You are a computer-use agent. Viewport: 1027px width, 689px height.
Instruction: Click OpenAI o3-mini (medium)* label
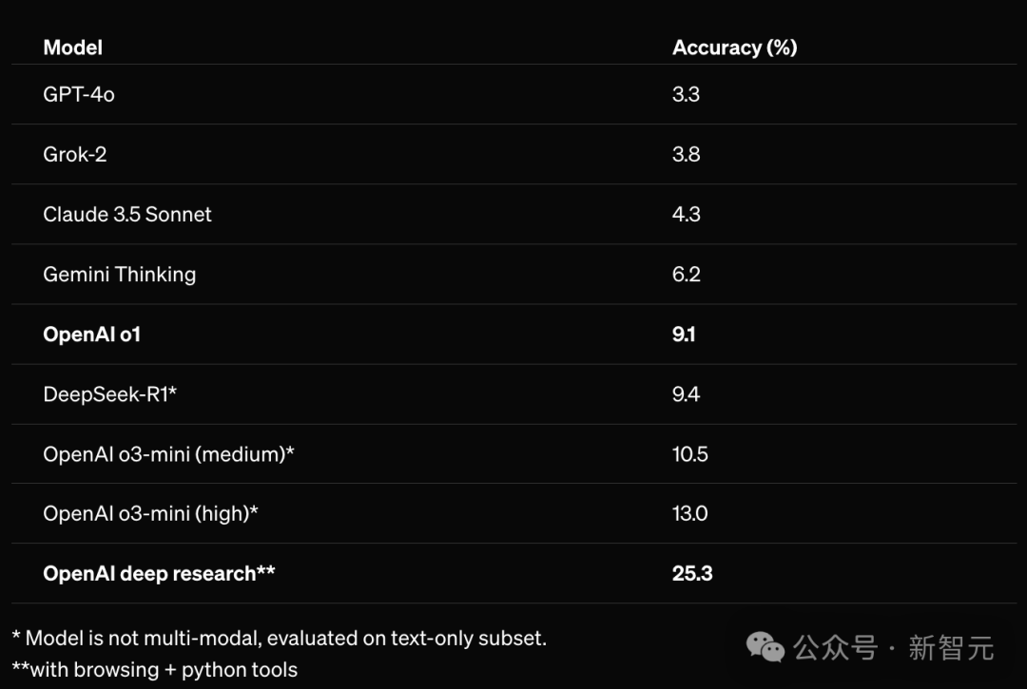168,453
